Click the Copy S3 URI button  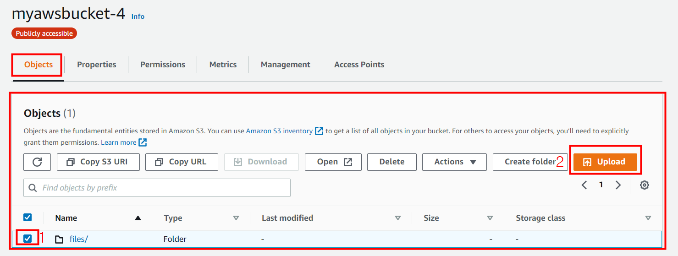pyautogui.click(x=98, y=162)
